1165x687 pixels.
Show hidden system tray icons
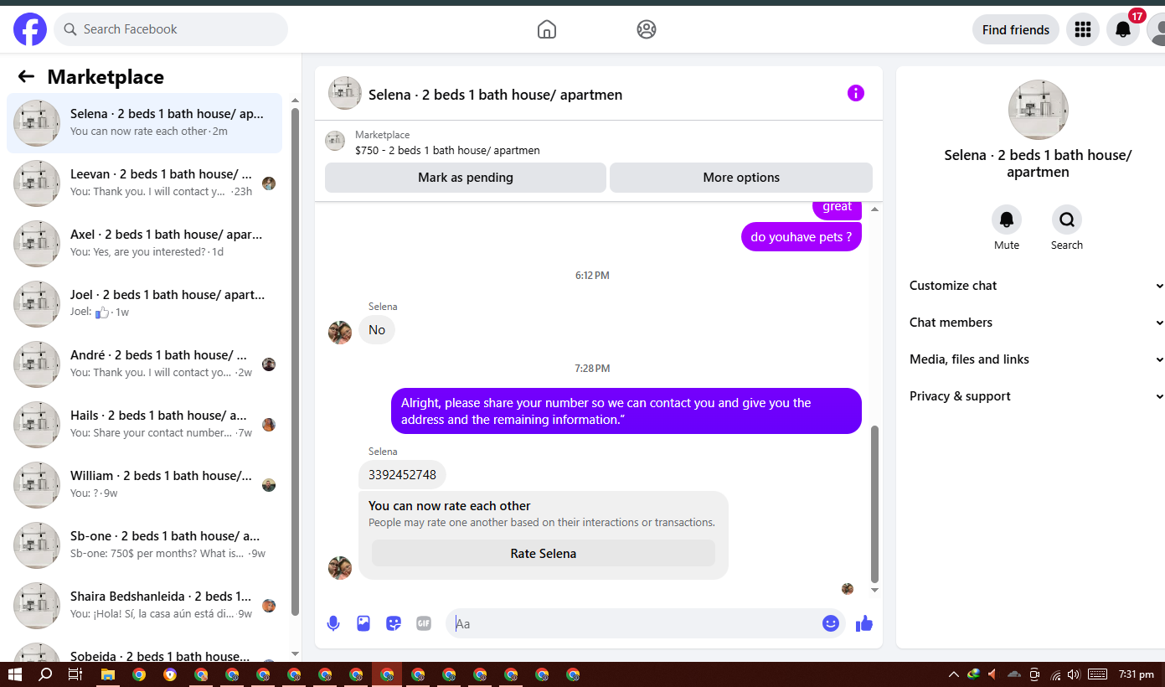click(953, 674)
